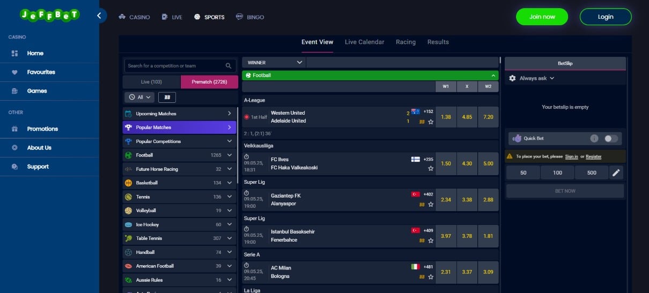Click the Join now button
The width and height of the screenshot is (649, 293).
[542, 17]
